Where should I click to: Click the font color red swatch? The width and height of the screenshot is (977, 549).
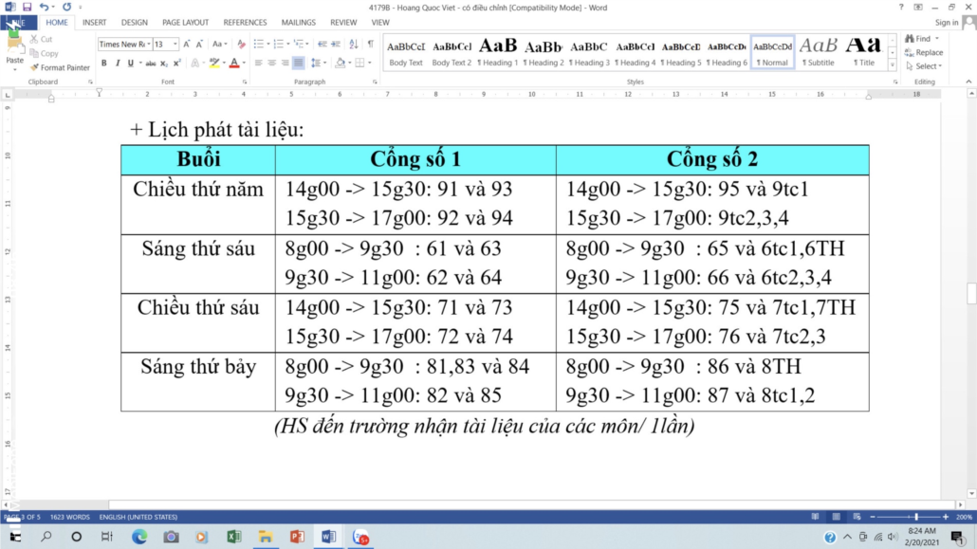234,64
